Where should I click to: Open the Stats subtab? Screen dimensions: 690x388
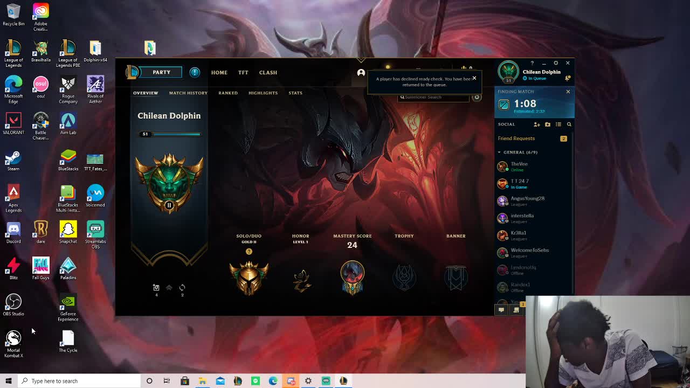coord(295,93)
